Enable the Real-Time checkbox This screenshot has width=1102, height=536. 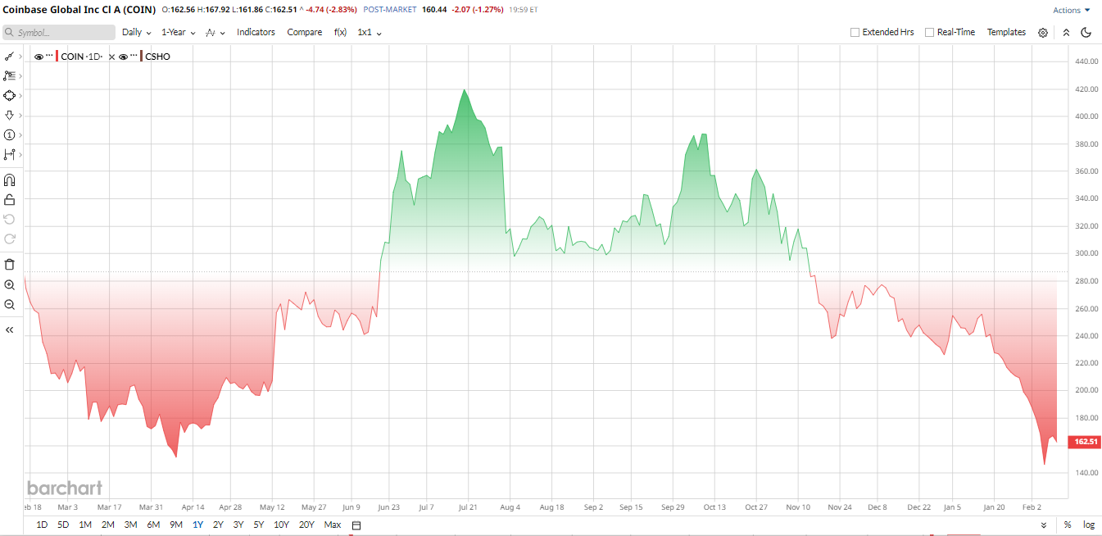click(929, 32)
